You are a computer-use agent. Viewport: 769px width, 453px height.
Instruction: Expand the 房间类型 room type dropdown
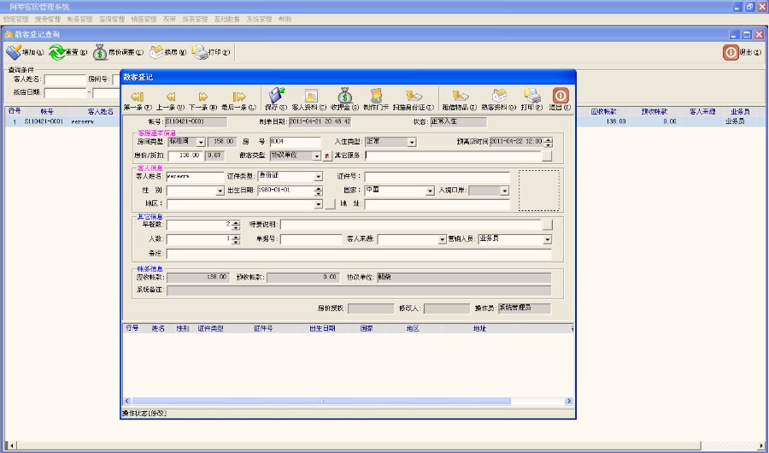pos(202,142)
